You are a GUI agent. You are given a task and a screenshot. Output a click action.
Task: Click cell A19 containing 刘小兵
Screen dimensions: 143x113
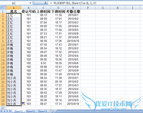[14, 78]
